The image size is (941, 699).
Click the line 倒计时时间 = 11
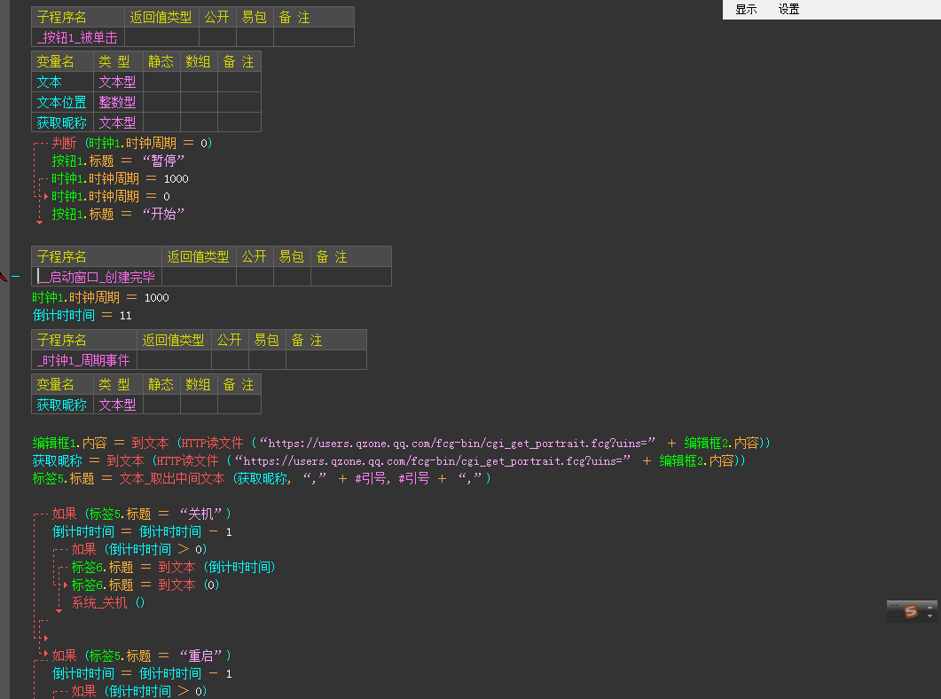click(82, 315)
